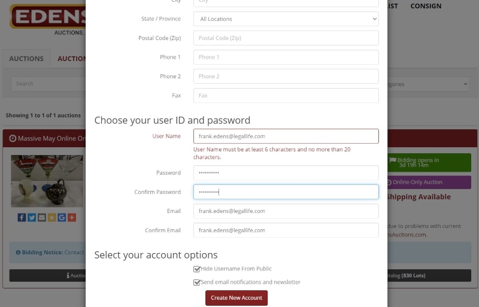
Task: Click the Bidding Notice info icon
Action: click(18, 253)
